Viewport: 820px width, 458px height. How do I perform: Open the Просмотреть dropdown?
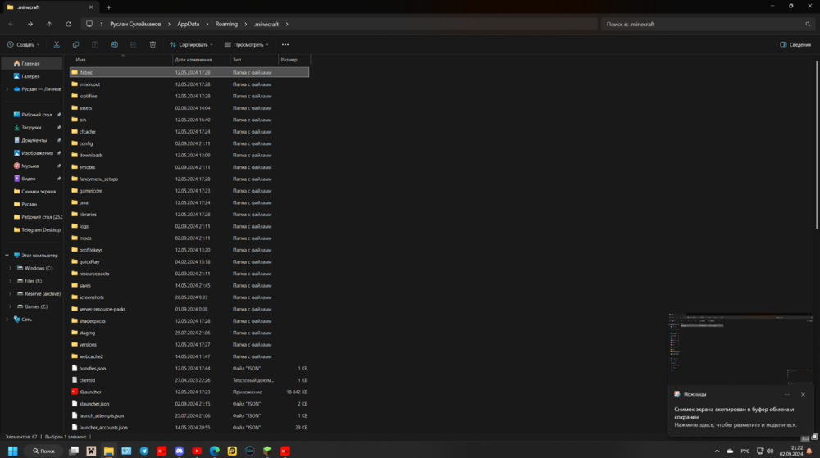pos(246,45)
